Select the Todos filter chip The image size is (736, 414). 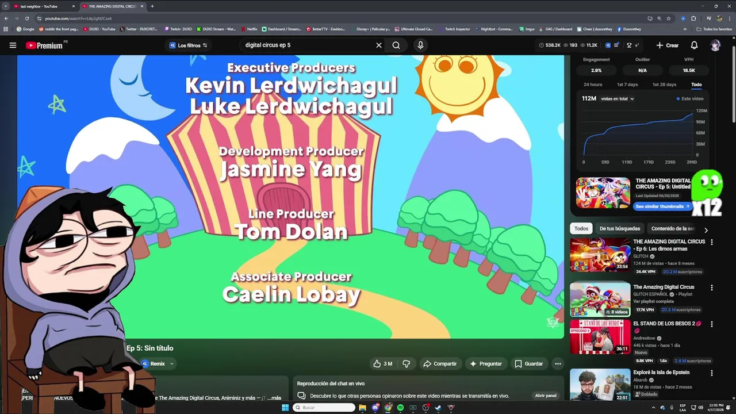point(581,228)
